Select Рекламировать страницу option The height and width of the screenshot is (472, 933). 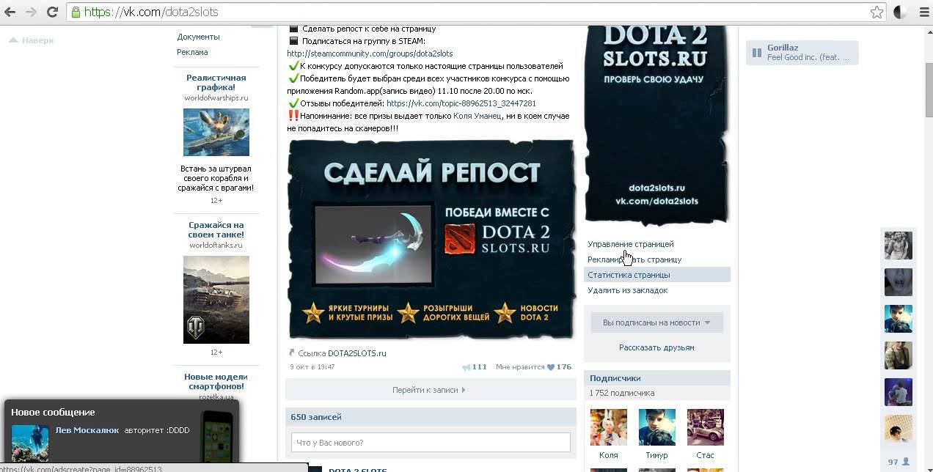634,259
